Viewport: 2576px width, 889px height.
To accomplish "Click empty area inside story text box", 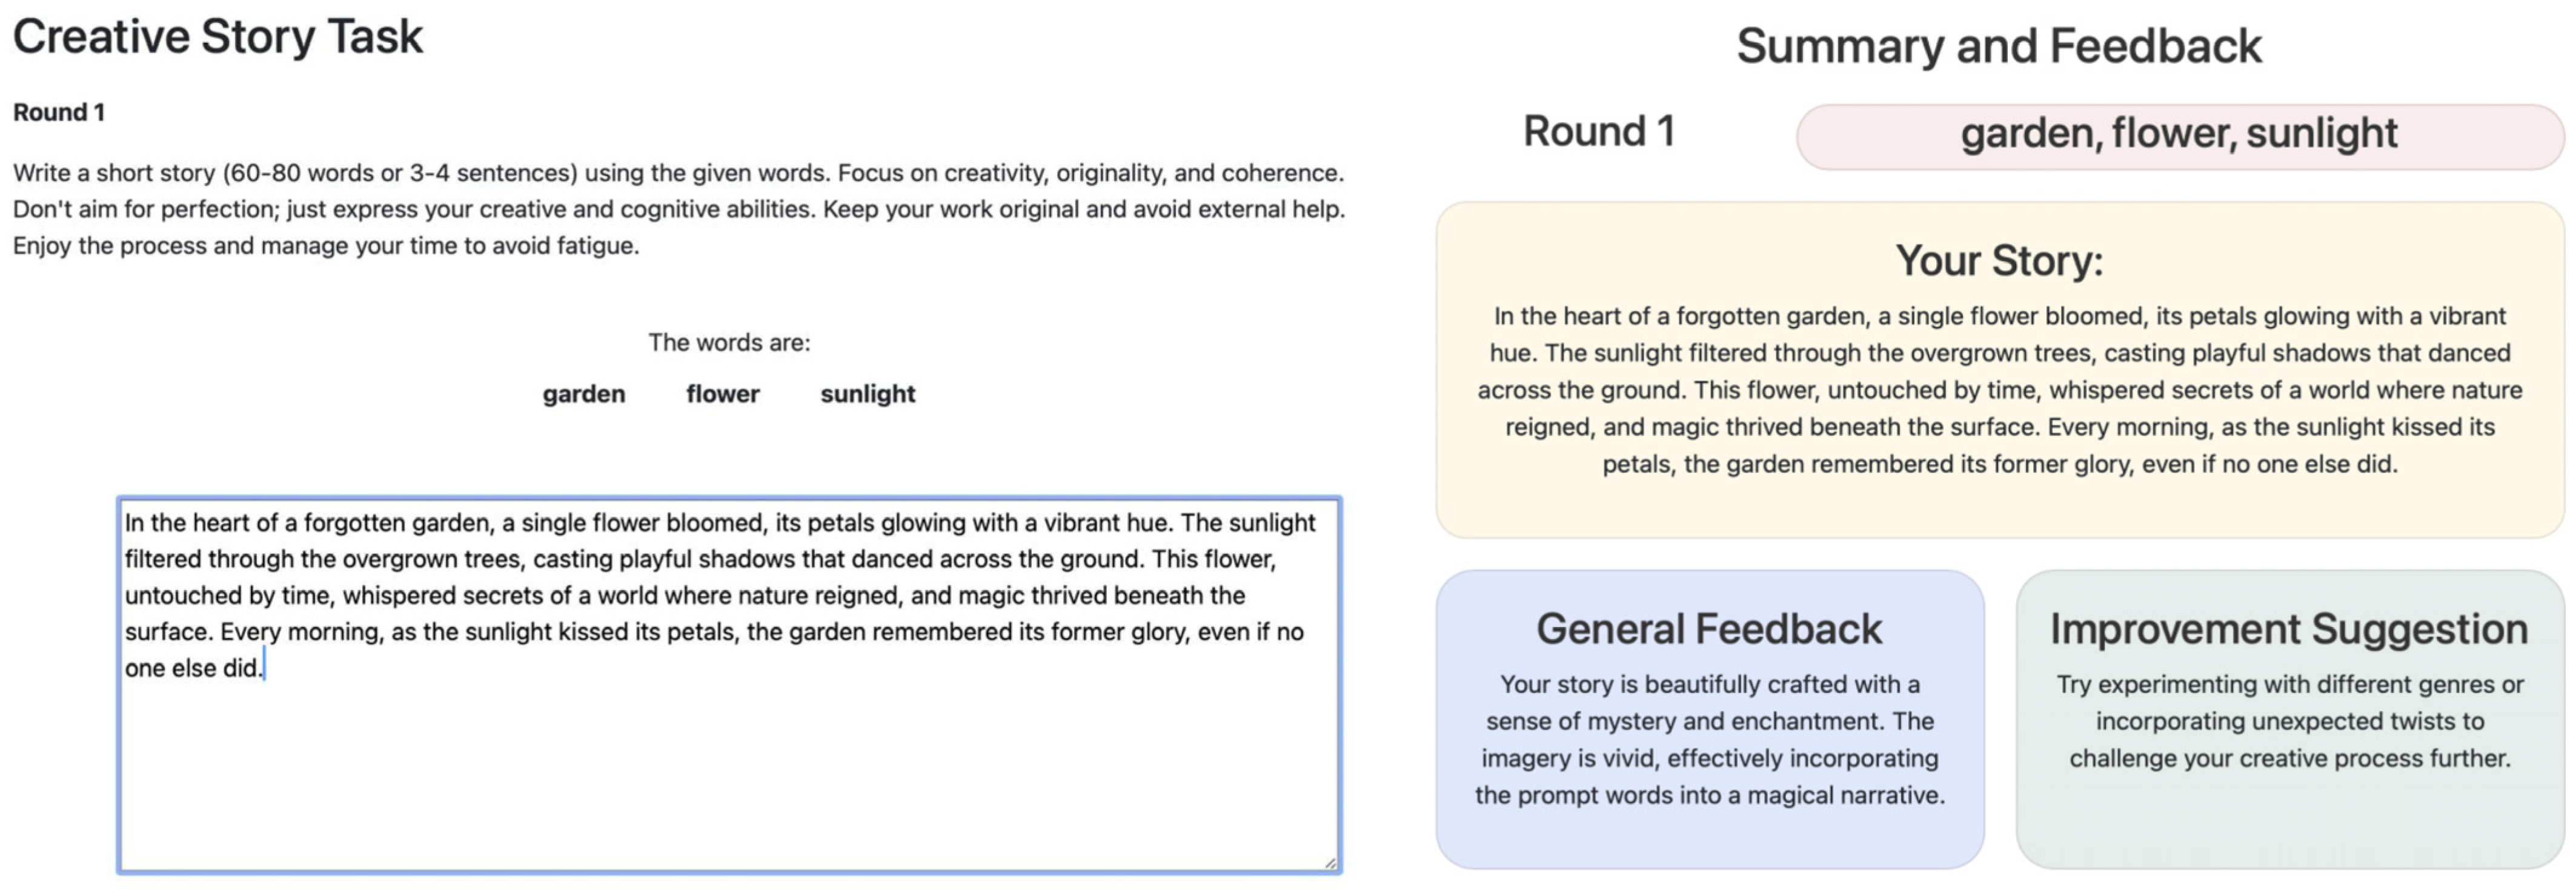I will tap(728, 779).
